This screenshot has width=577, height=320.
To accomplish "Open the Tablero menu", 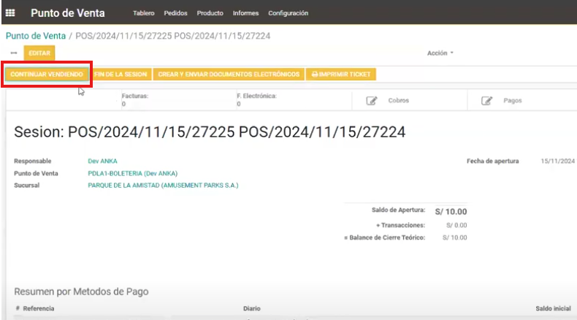I will 143,13.
